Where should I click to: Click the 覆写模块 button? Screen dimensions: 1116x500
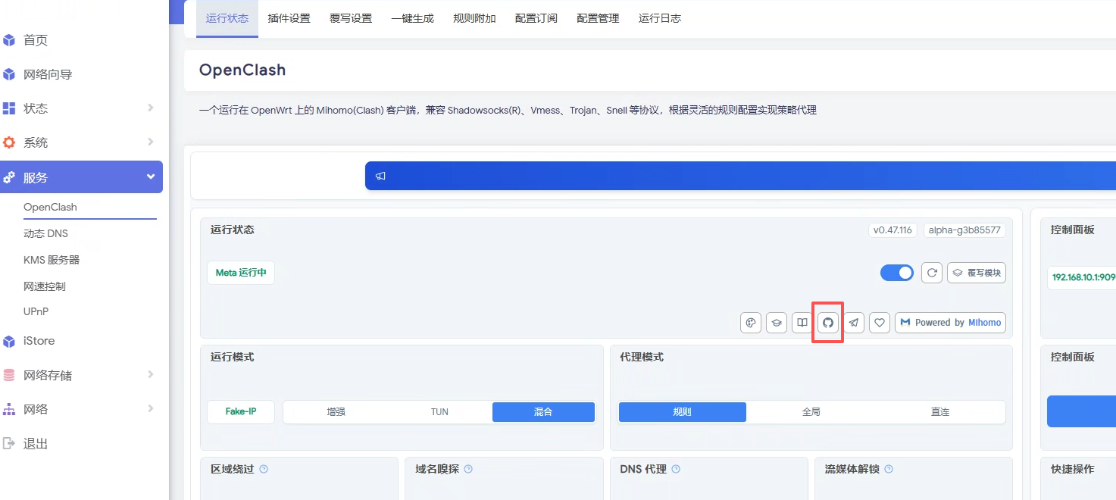[977, 273]
